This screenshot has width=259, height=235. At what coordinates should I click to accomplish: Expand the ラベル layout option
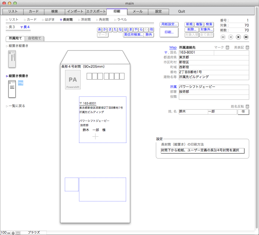[120, 20]
